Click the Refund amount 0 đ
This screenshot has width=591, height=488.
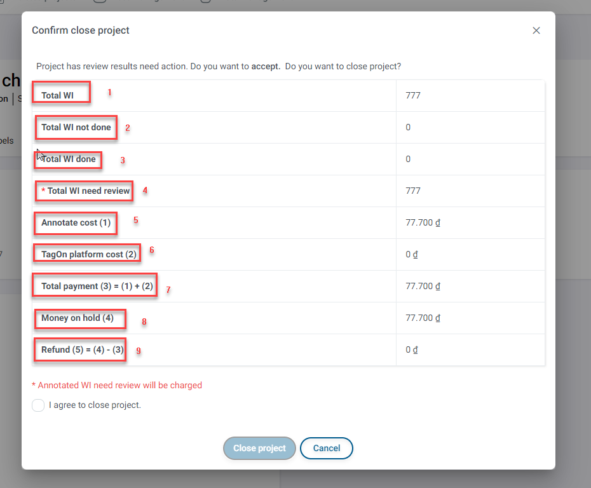412,350
